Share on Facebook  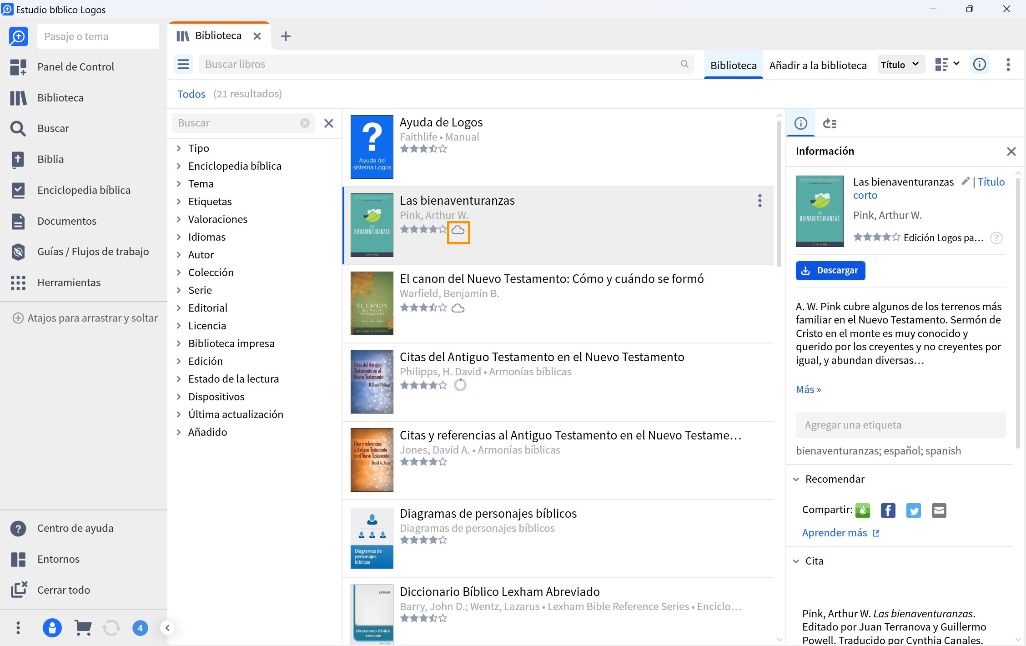tap(888, 510)
